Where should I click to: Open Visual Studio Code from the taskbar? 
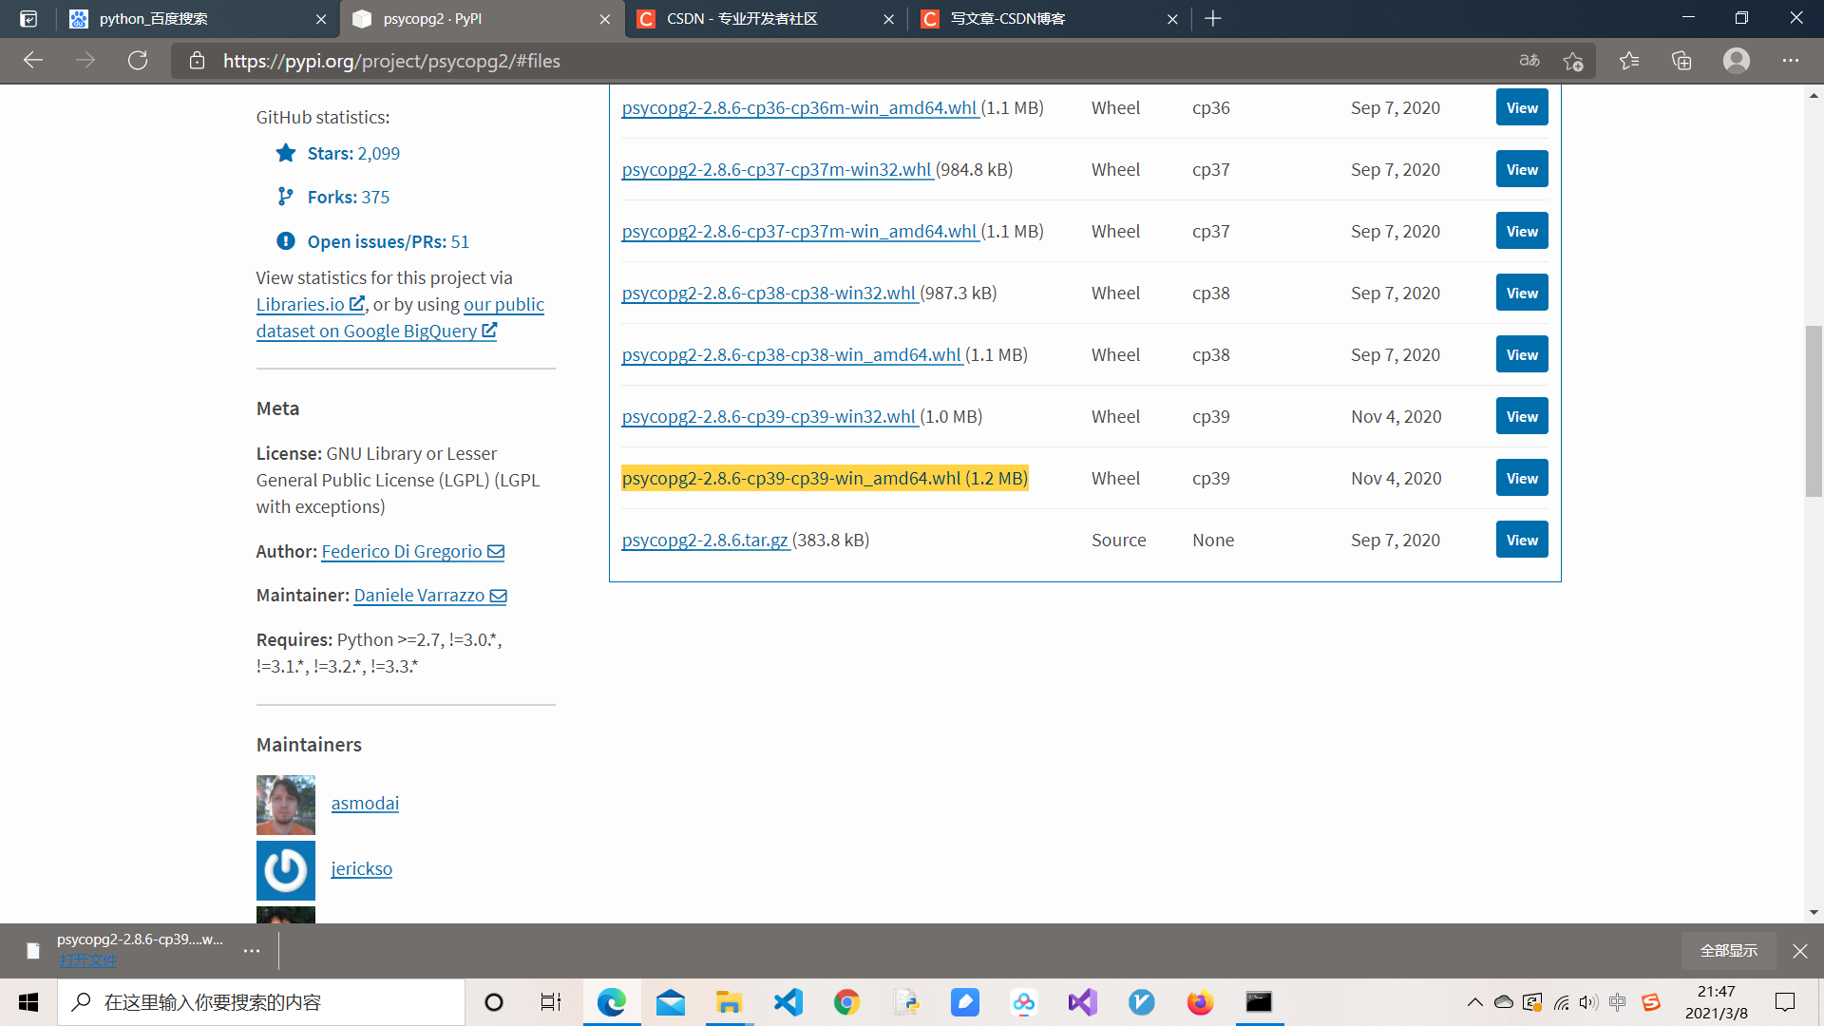tap(788, 1002)
